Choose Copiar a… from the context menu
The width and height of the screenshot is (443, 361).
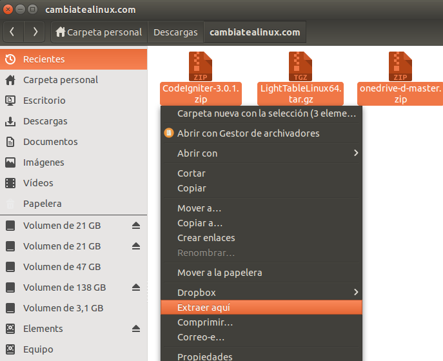pos(261,224)
